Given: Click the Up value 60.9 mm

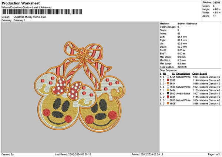Looking at the screenshot, I should 182,44.
